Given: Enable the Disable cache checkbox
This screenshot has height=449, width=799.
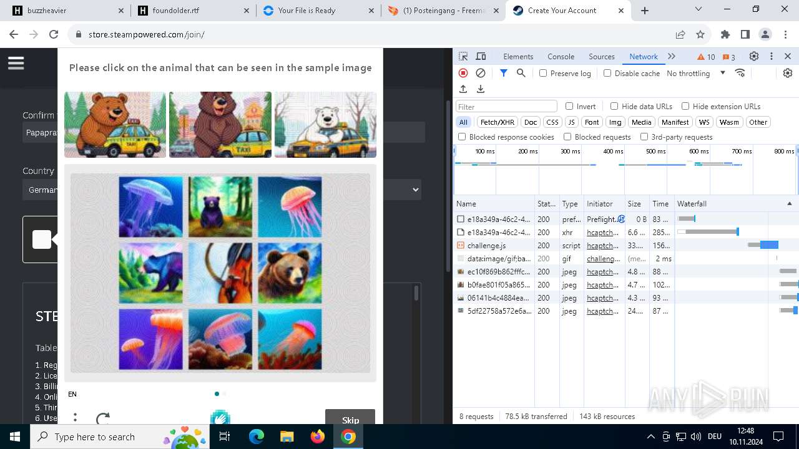Looking at the screenshot, I should [607, 73].
